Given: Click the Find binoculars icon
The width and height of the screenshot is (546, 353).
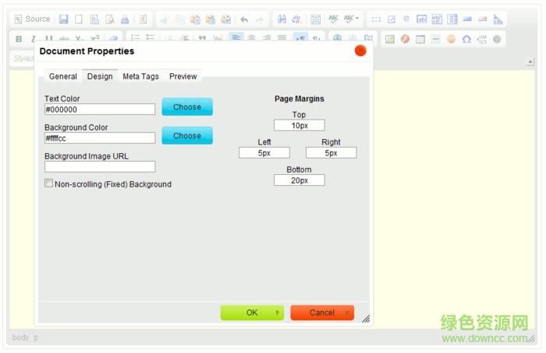Looking at the screenshot, I should click(x=282, y=19).
